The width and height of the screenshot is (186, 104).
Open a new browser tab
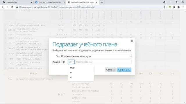(102, 2)
